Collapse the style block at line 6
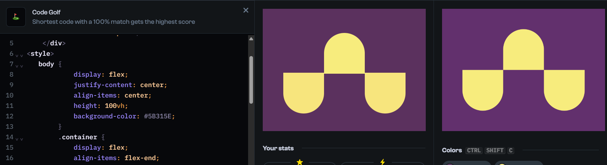 (19, 55)
